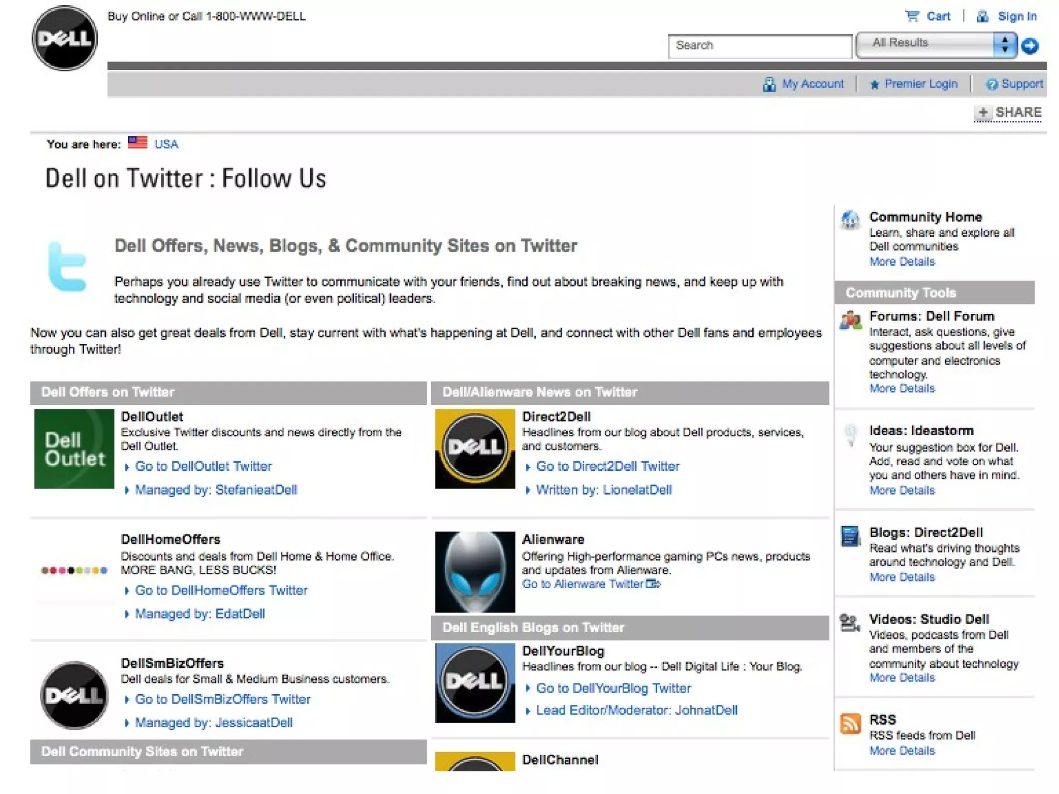Expand the SHARE plus button
Image resolution: width=1059 pixels, height=794 pixels.
(x=983, y=112)
